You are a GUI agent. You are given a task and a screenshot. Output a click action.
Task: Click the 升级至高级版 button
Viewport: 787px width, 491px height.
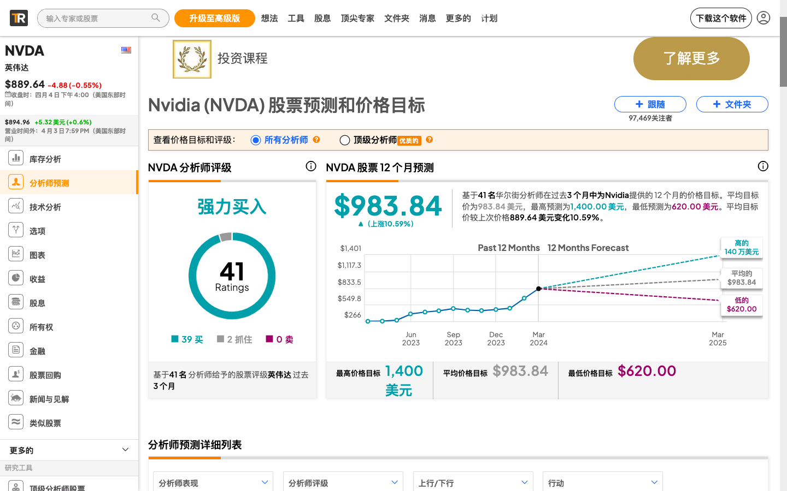coord(214,19)
